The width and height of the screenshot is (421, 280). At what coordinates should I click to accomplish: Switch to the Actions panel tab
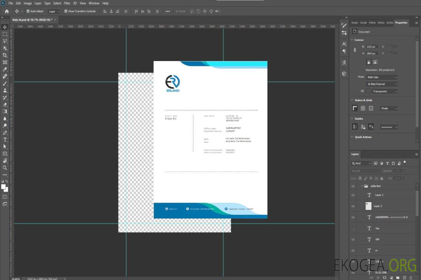390,23
